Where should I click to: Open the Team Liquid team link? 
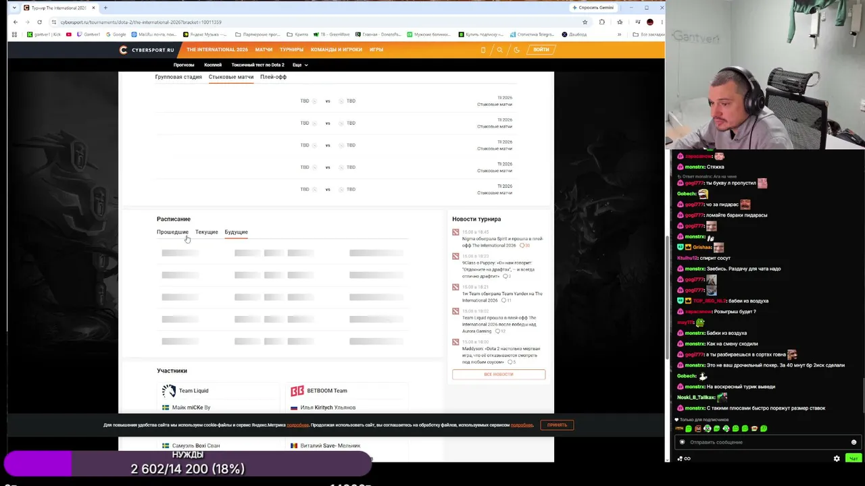tap(193, 391)
